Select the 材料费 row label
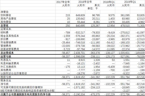 pos(4,32)
